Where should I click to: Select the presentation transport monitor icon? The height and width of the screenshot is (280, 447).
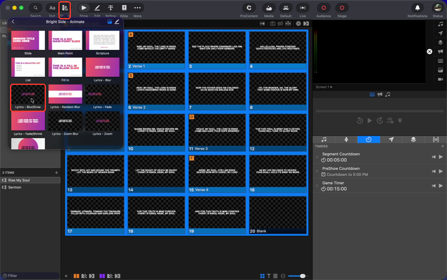(x=372, y=95)
